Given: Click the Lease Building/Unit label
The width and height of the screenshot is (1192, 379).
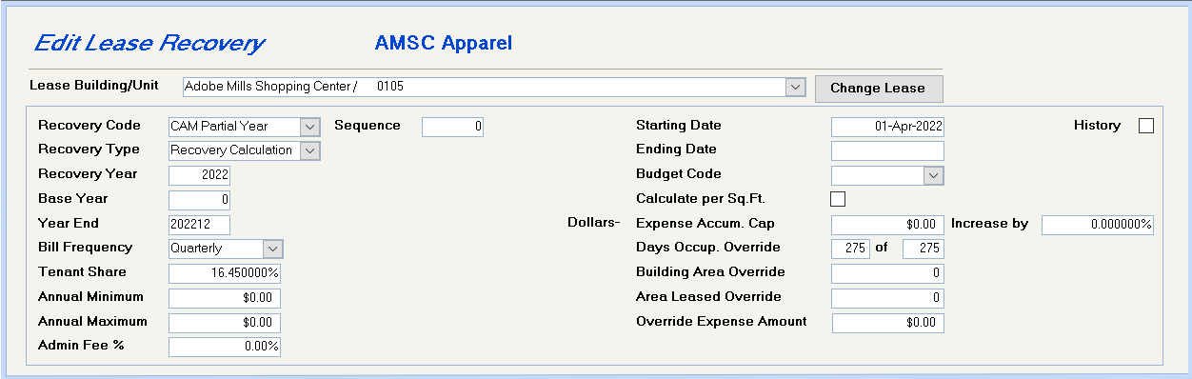Looking at the screenshot, I should (93, 85).
